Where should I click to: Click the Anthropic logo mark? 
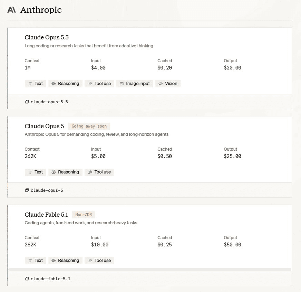[x=11, y=10]
